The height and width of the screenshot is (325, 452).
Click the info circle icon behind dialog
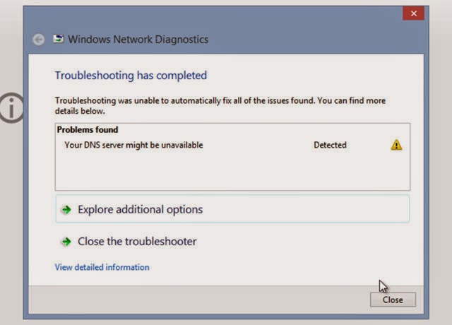coord(11,108)
